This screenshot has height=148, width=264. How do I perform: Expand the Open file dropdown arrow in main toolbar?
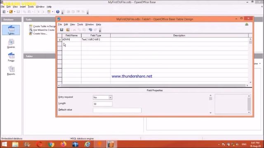coord(15,12)
